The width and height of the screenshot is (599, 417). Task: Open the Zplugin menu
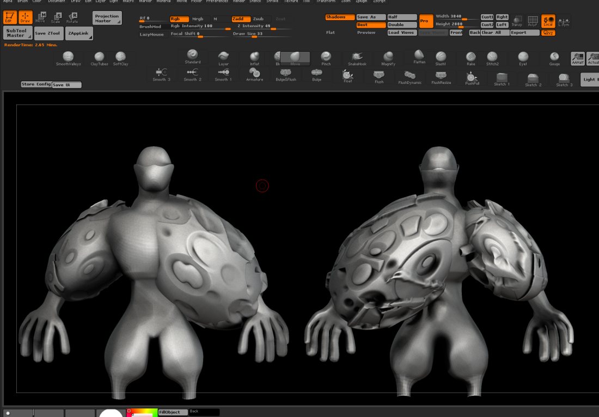point(361,2)
